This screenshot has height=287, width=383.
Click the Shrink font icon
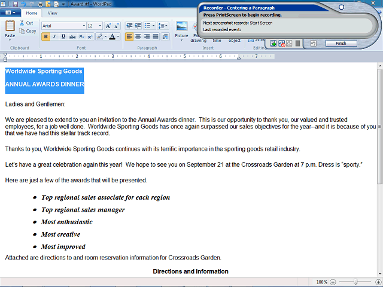click(x=116, y=26)
